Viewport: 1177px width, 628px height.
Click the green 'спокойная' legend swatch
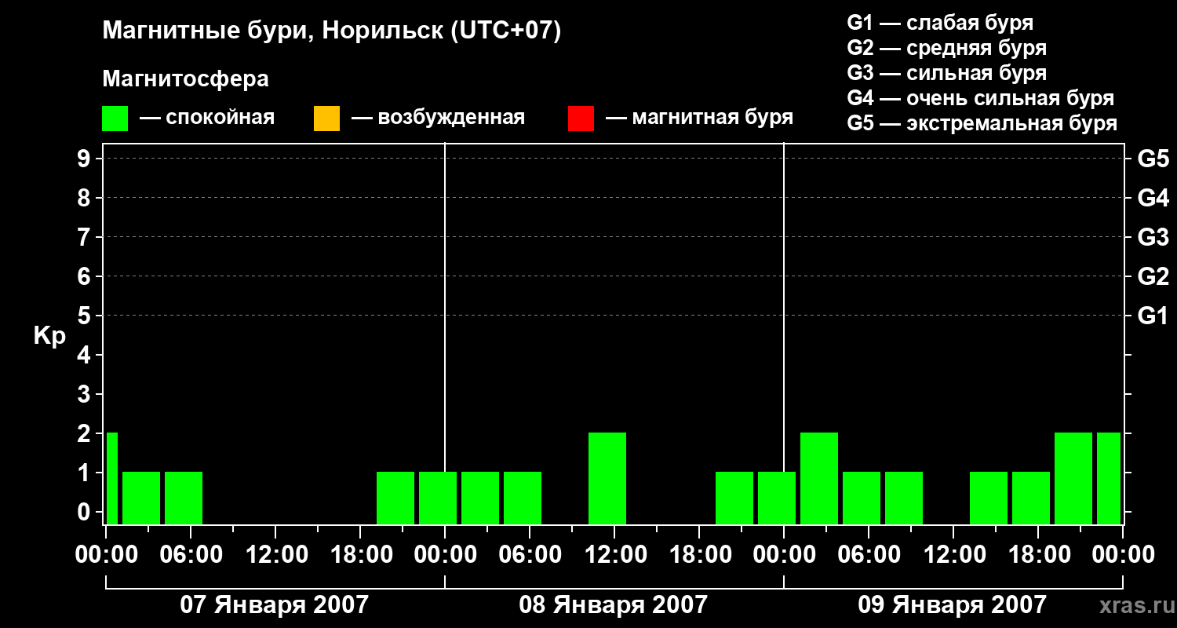tap(115, 119)
